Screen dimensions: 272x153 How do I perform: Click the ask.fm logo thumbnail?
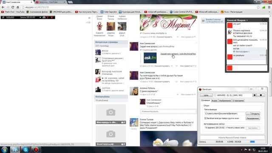(150, 58)
